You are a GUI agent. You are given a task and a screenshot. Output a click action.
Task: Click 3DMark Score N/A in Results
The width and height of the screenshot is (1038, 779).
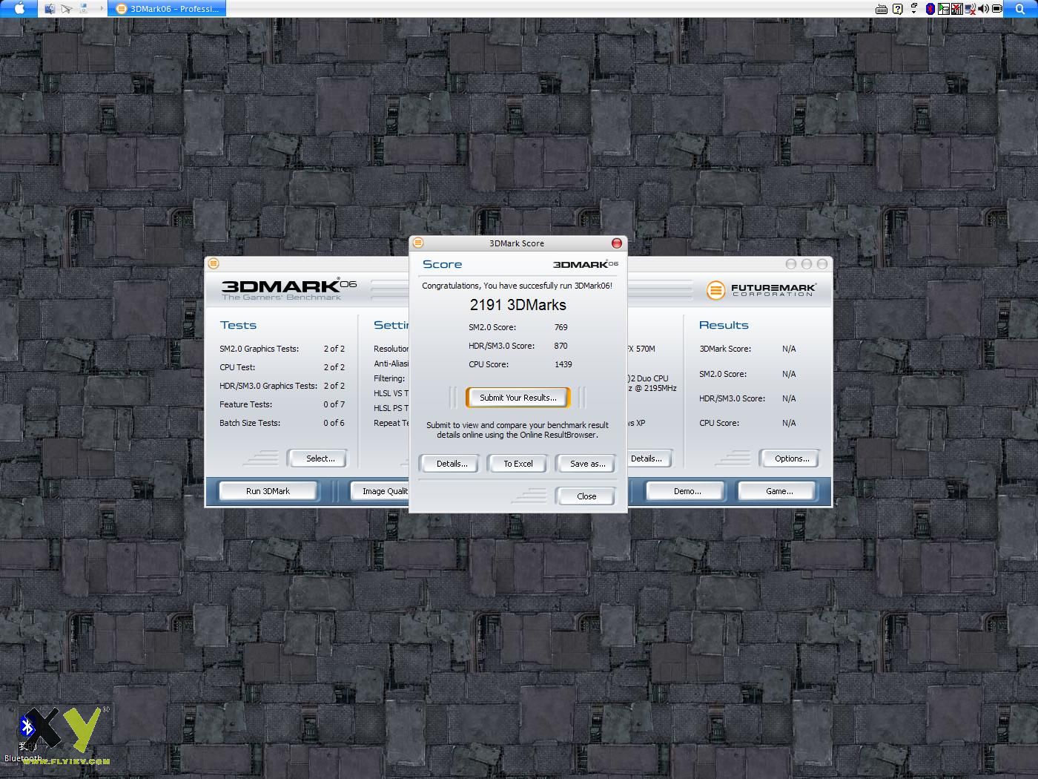pos(747,349)
